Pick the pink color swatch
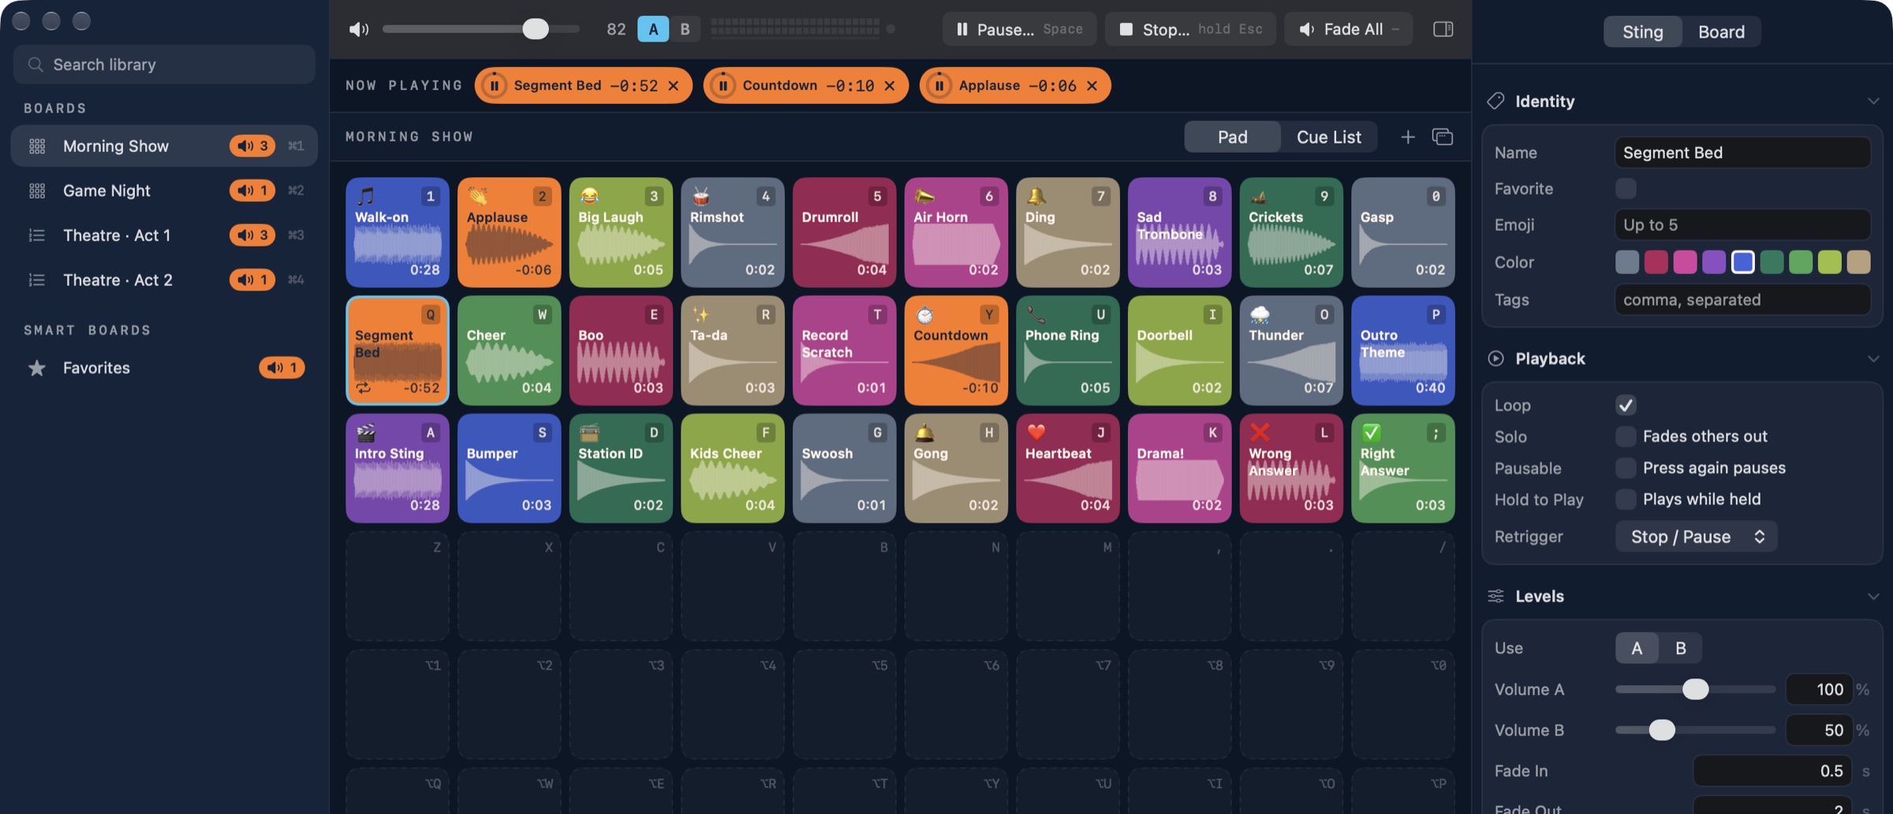1893x814 pixels. click(x=1685, y=262)
